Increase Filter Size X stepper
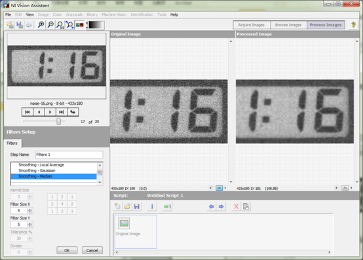 coord(29,210)
